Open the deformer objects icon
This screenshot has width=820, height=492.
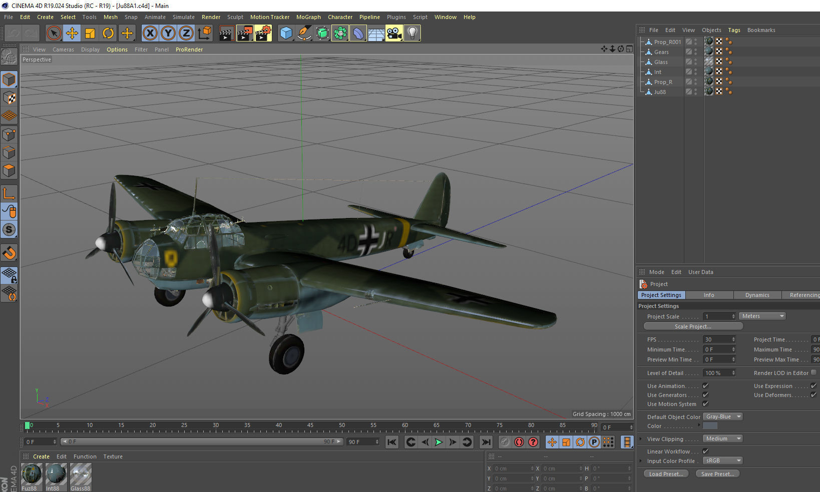pyautogui.click(x=358, y=33)
